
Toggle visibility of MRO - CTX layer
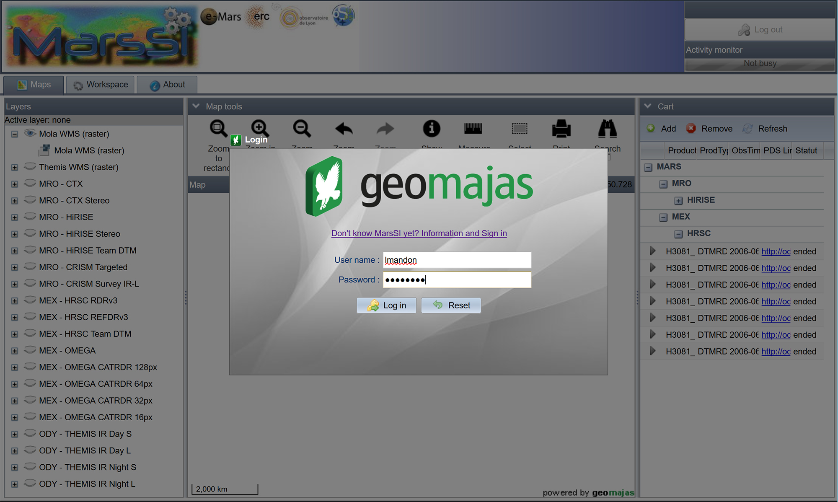tap(30, 184)
